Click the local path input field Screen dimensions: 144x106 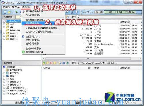click(110, 63)
